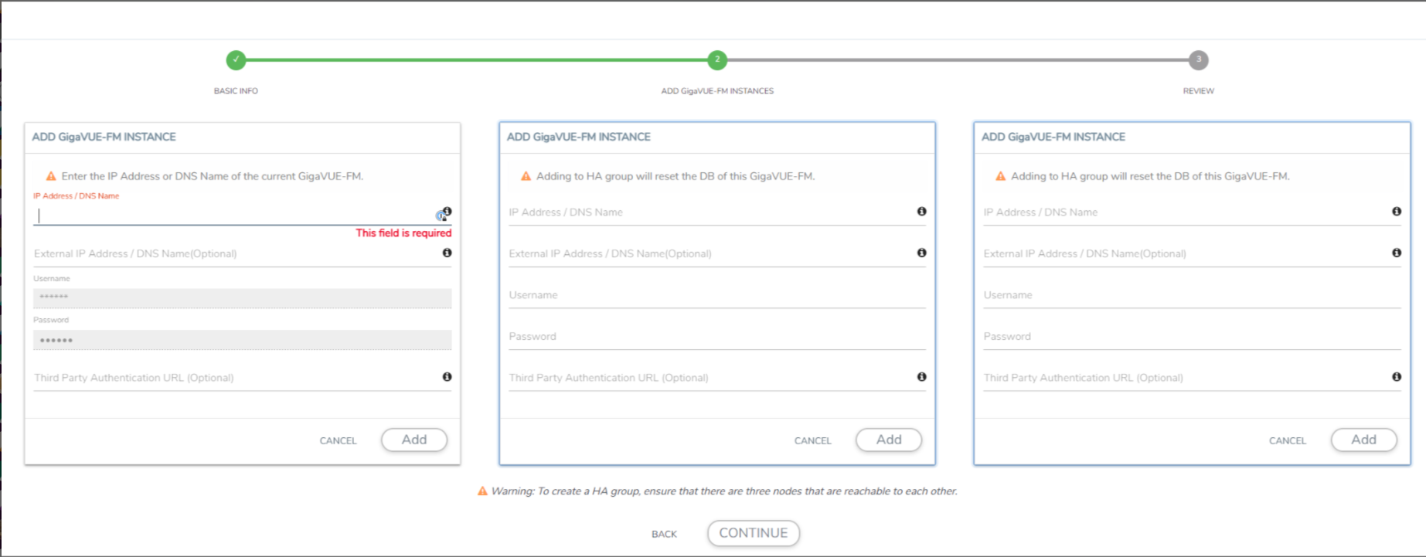Click 'This field is required' error text

[x=403, y=233]
